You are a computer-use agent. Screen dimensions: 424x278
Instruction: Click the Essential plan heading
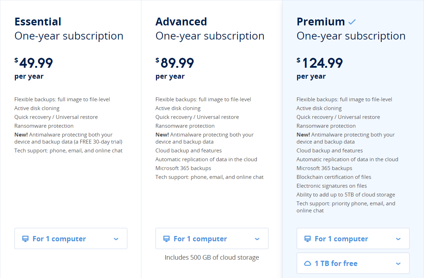coord(37,22)
